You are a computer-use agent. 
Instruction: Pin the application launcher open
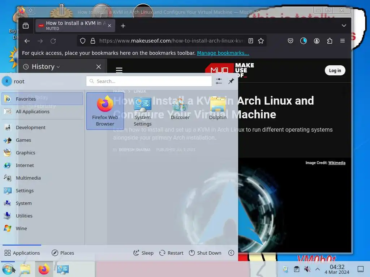[x=231, y=81]
